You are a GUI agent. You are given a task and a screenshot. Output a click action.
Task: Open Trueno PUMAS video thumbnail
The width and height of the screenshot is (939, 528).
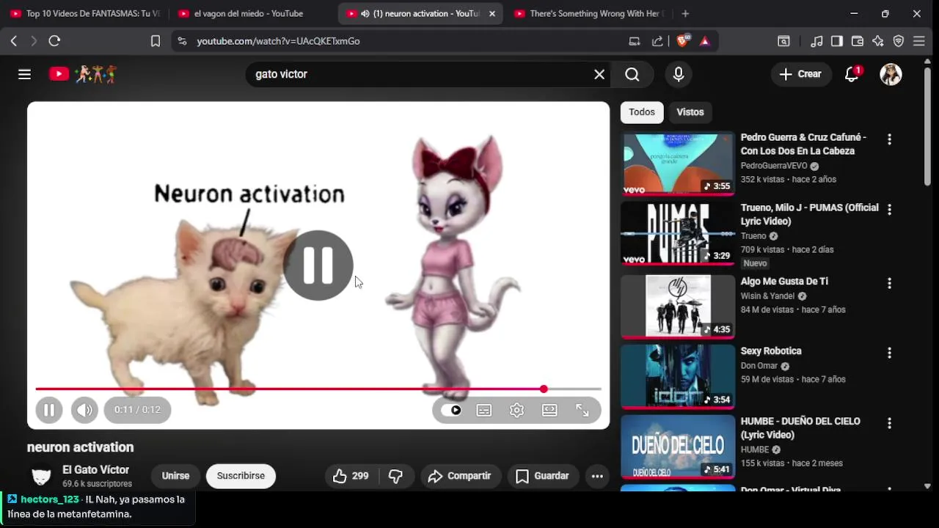point(678,234)
